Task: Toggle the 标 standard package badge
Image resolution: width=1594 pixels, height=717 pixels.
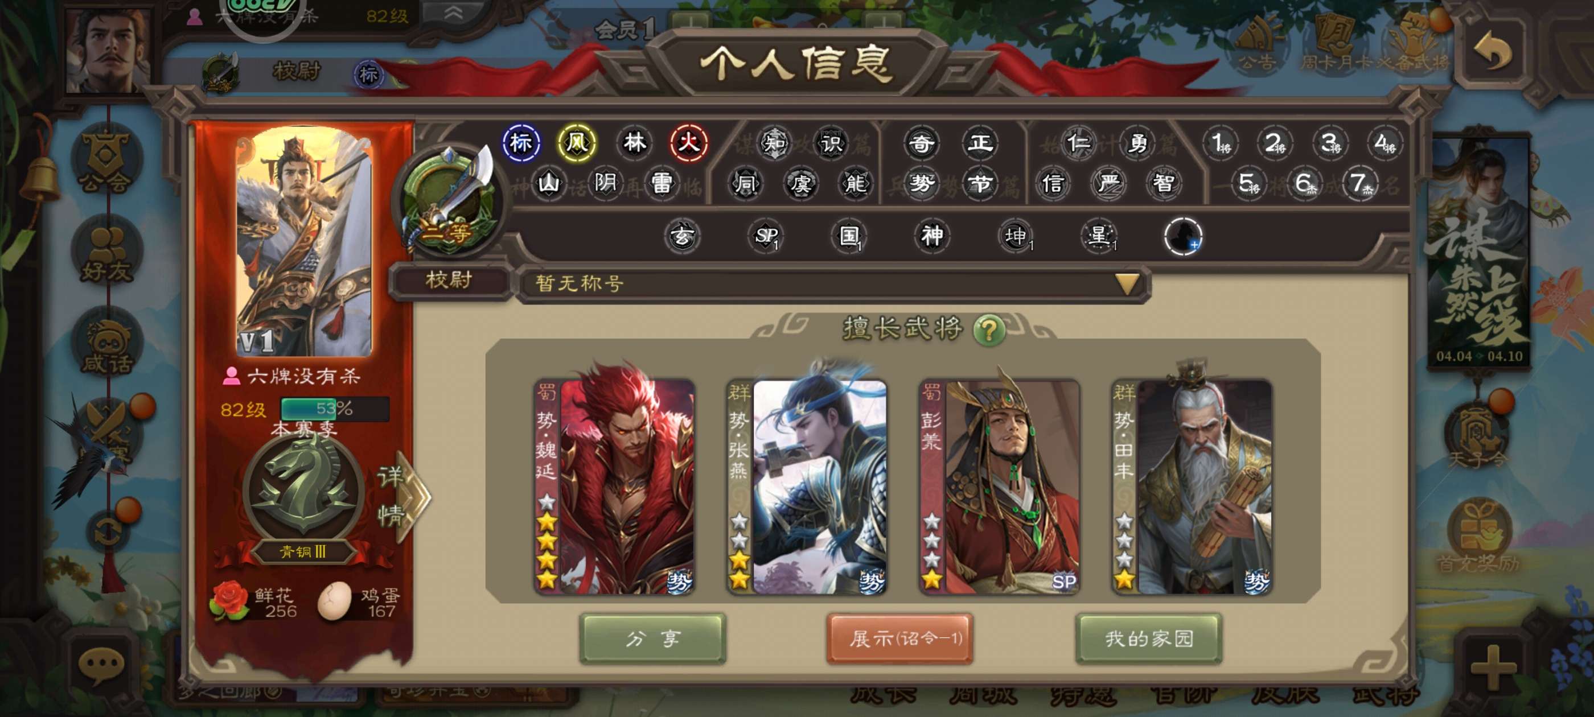Action: pyautogui.click(x=521, y=143)
